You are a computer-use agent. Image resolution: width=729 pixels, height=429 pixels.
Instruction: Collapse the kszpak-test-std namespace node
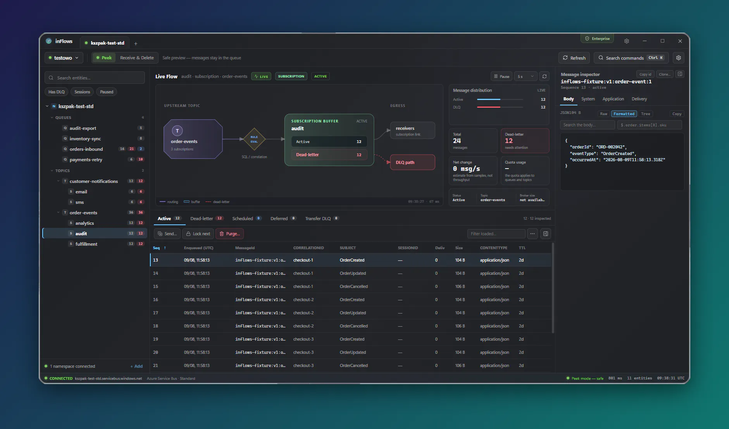pos(47,106)
